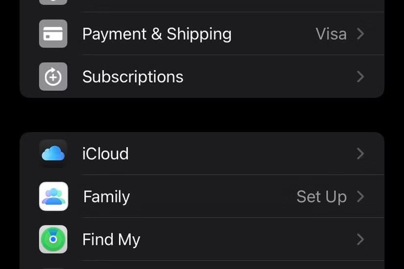Tap empty space in the Find My row
The height and width of the screenshot is (269, 404).
[247, 239]
